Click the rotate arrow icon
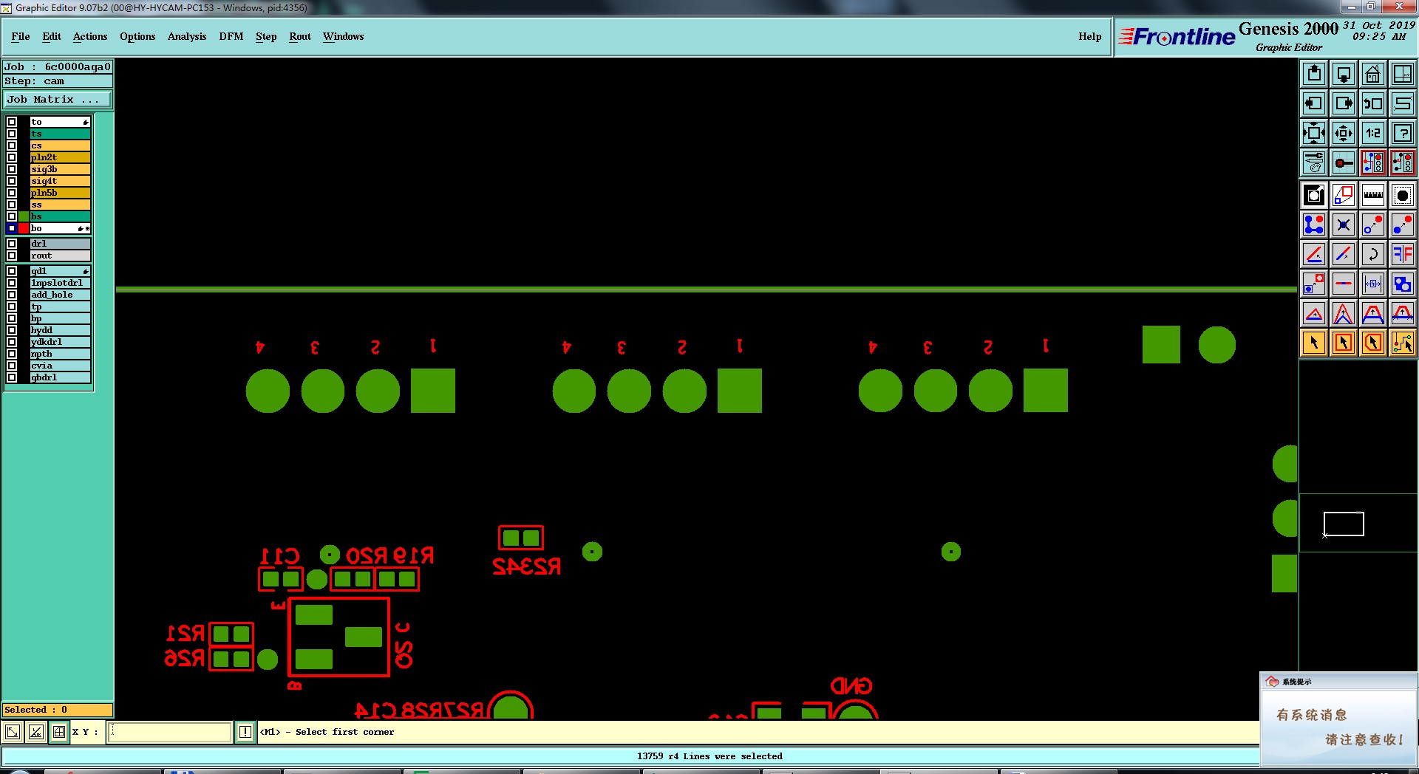Screen dimensions: 1419x774 coord(1373,254)
